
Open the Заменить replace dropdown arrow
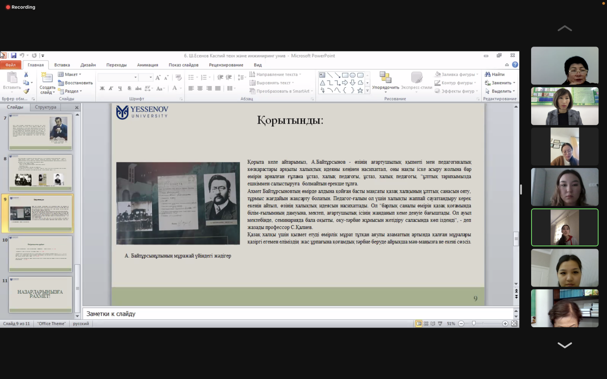click(514, 83)
